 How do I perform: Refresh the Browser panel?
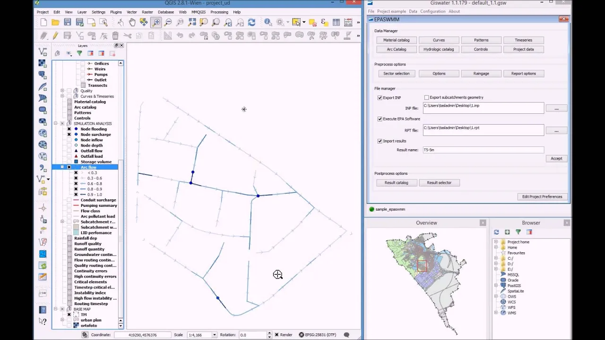pos(496,232)
